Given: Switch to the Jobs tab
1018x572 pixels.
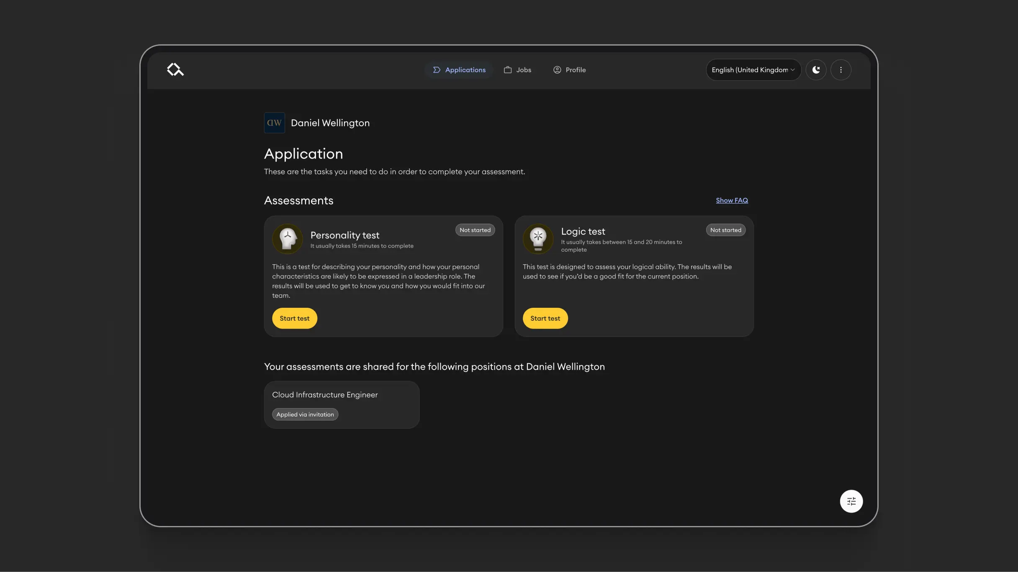Looking at the screenshot, I should (x=517, y=70).
